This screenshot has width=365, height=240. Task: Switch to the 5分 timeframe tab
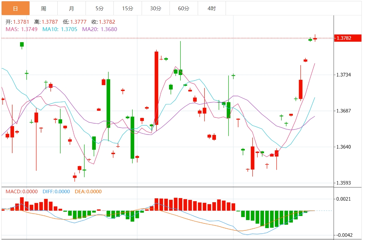pyautogui.click(x=99, y=8)
